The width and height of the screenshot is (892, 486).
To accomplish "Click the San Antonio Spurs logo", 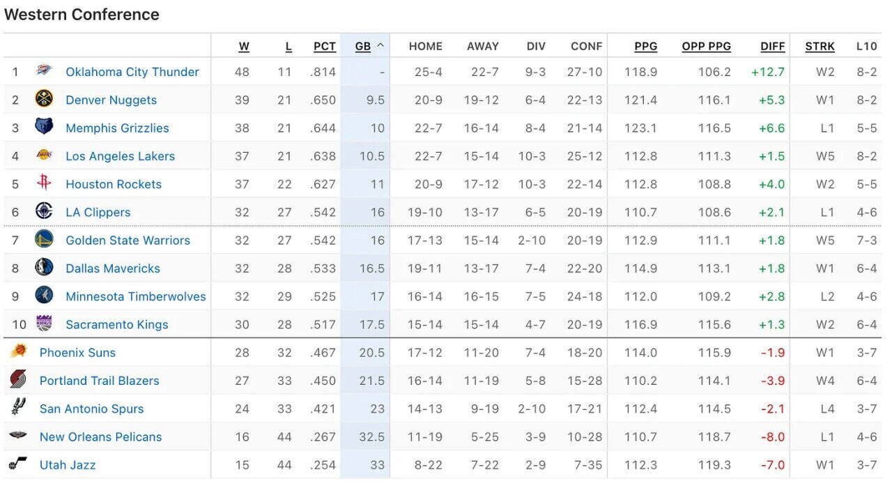I will point(18,408).
